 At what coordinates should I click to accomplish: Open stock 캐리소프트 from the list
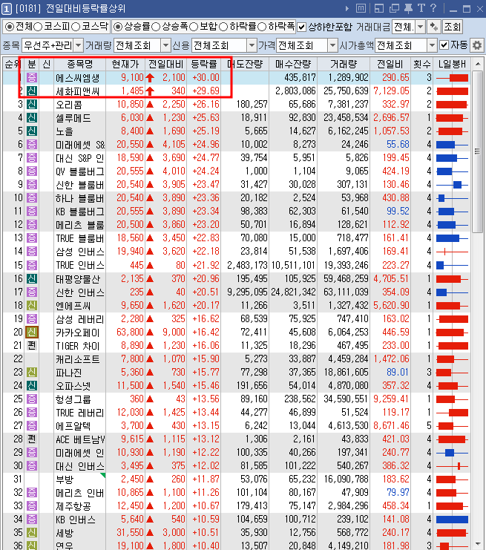[x=77, y=359]
